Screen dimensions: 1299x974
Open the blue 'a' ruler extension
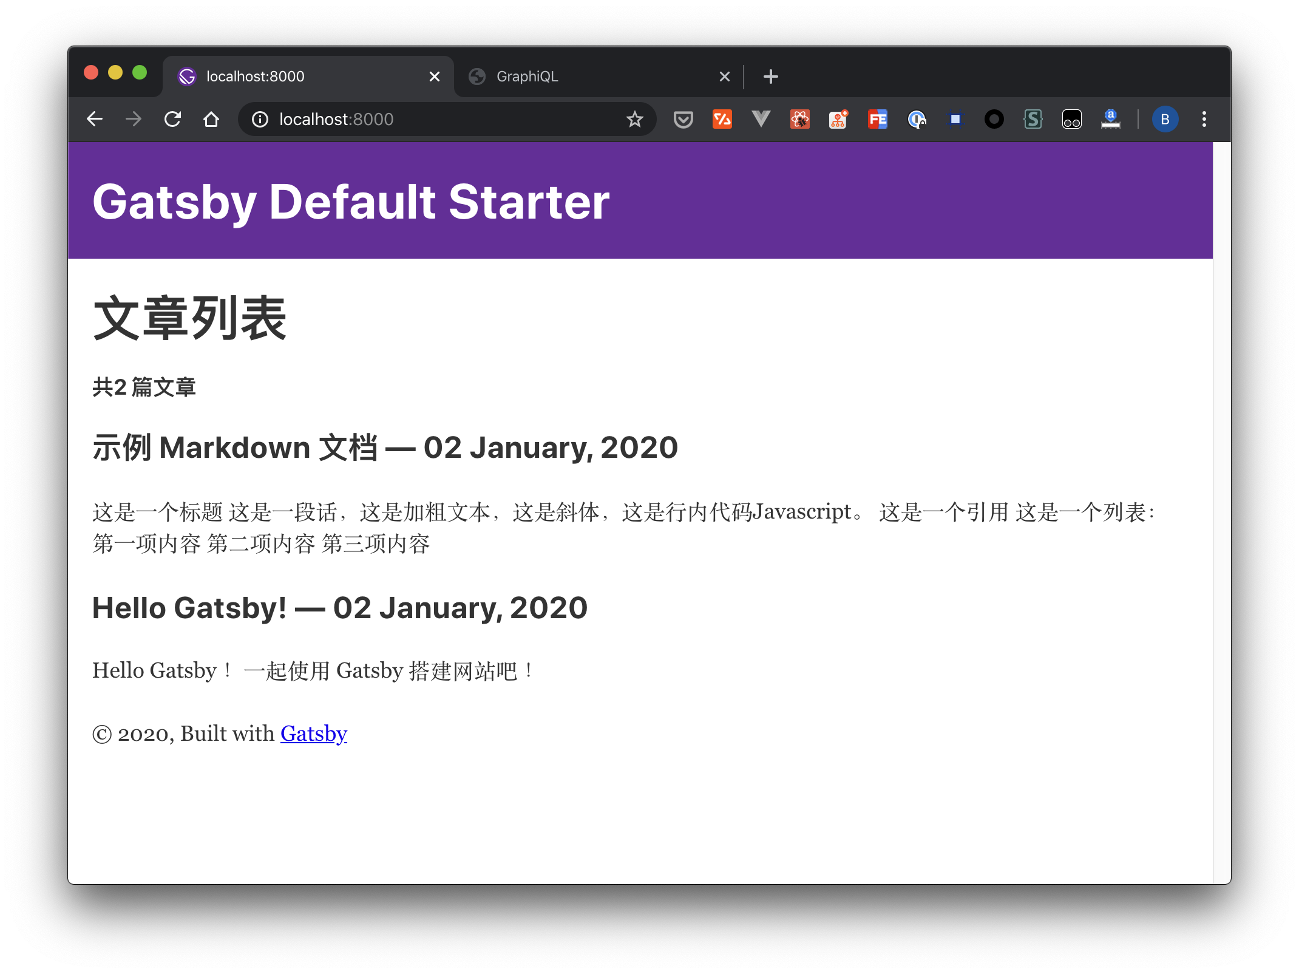[1111, 119]
